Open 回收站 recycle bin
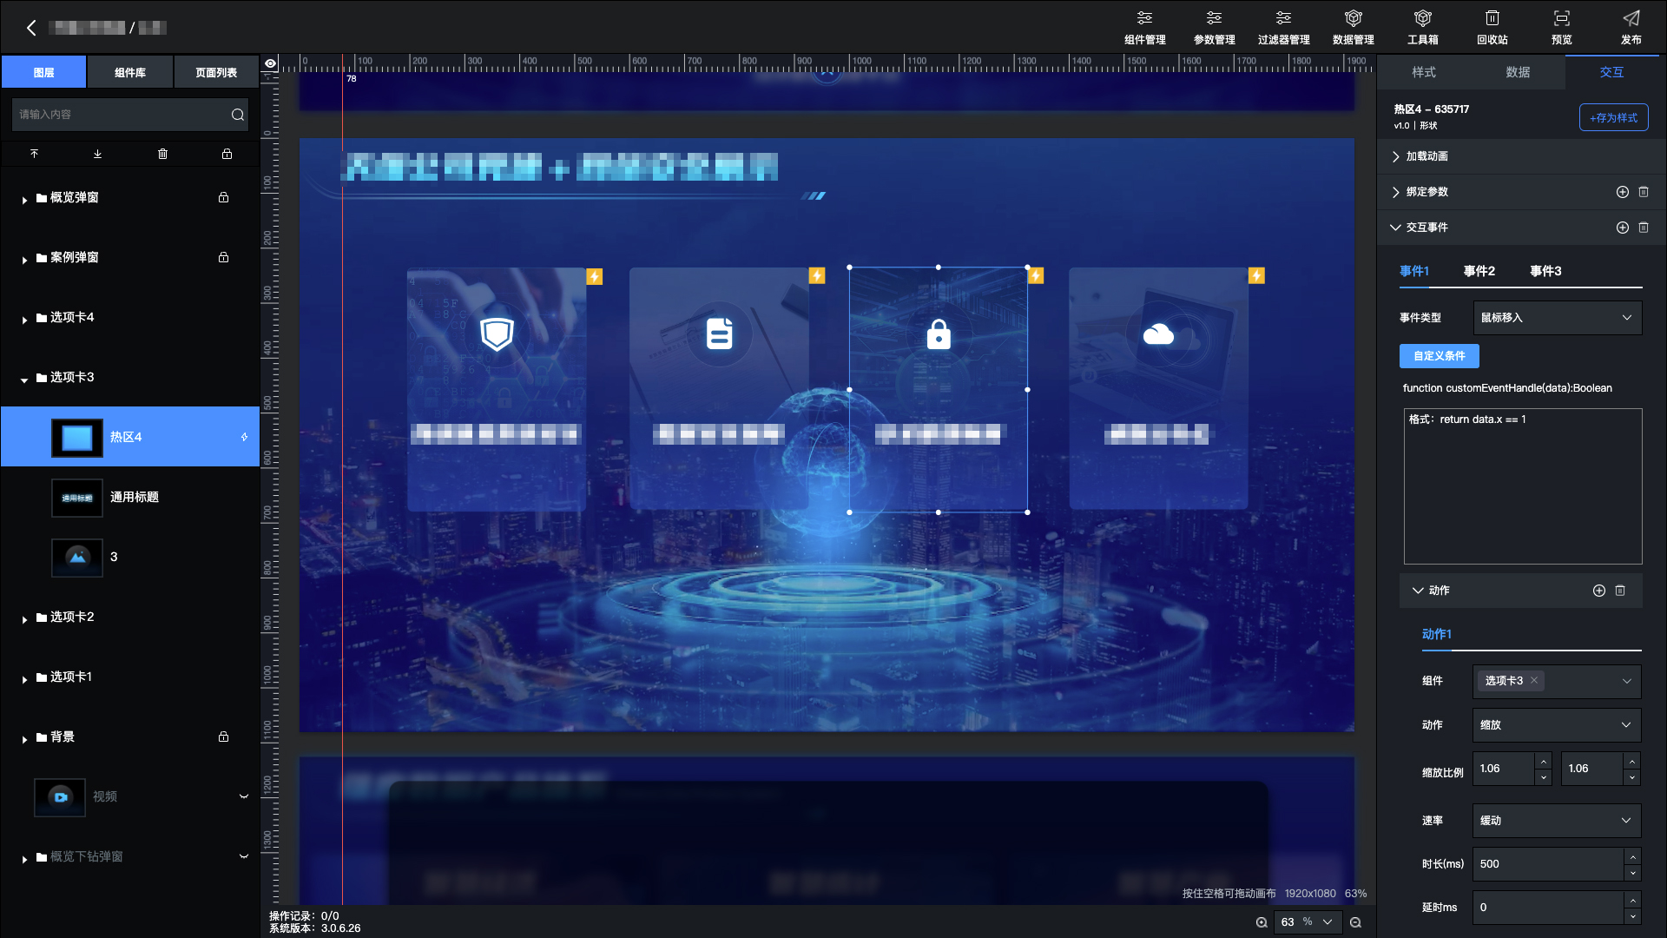This screenshot has width=1667, height=938. [x=1492, y=28]
